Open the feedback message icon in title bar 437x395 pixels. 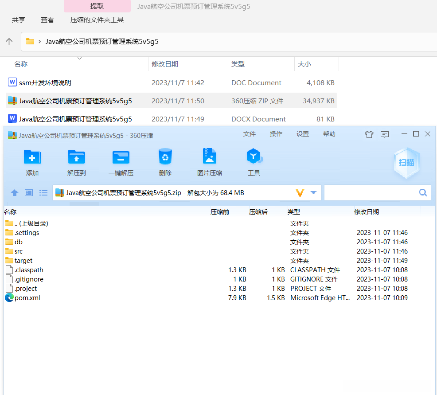[385, 135]
